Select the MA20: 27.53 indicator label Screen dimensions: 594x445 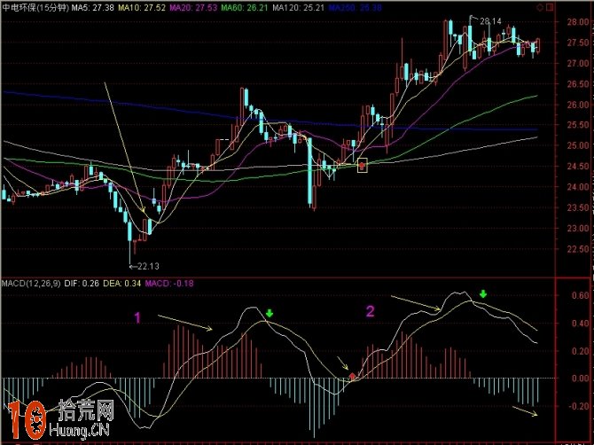pos(193,8)
